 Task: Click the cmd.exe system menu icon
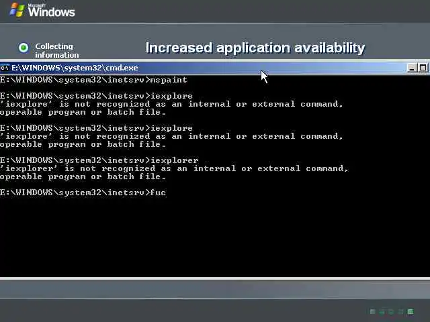click(x=5, y=68)
